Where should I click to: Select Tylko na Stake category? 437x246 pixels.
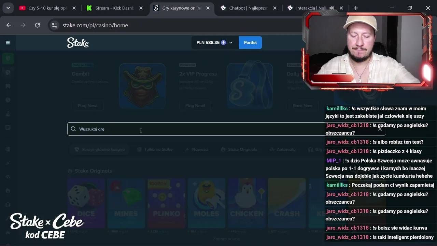[x=155, y=149]
